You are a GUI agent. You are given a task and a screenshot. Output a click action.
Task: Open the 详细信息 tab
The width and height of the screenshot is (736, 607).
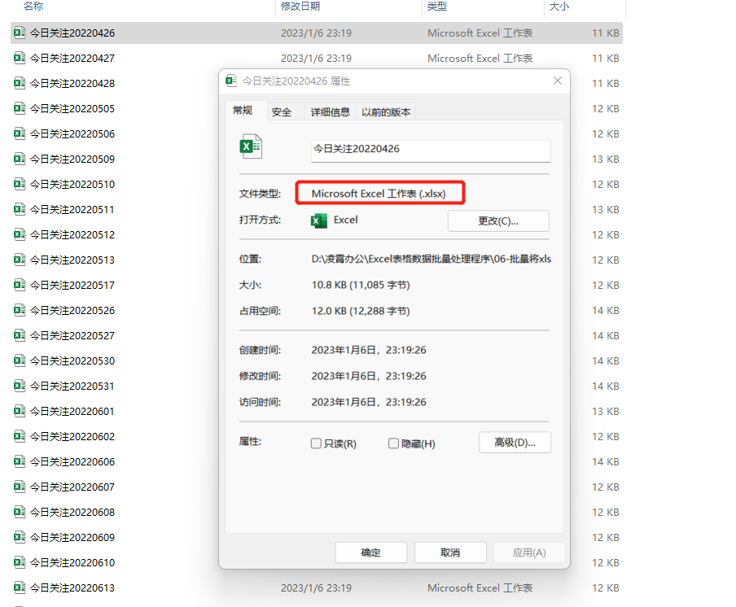tap(331, 112)
